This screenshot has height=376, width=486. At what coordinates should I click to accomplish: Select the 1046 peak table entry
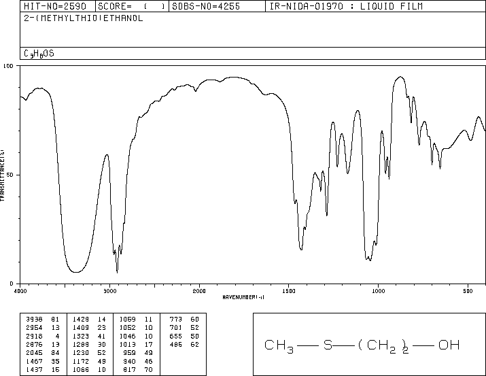(136, 336)
